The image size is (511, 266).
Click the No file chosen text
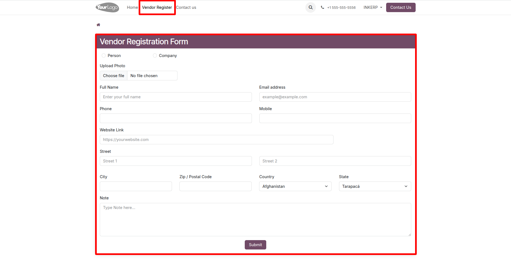click(144, 76)
